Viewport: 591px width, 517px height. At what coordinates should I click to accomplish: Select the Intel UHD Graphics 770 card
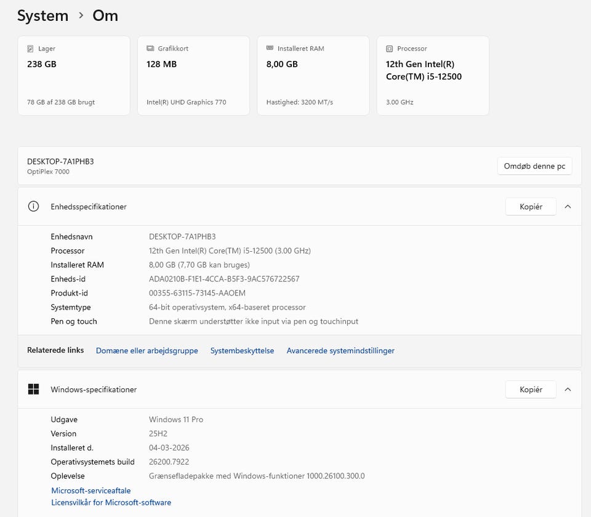193,76
